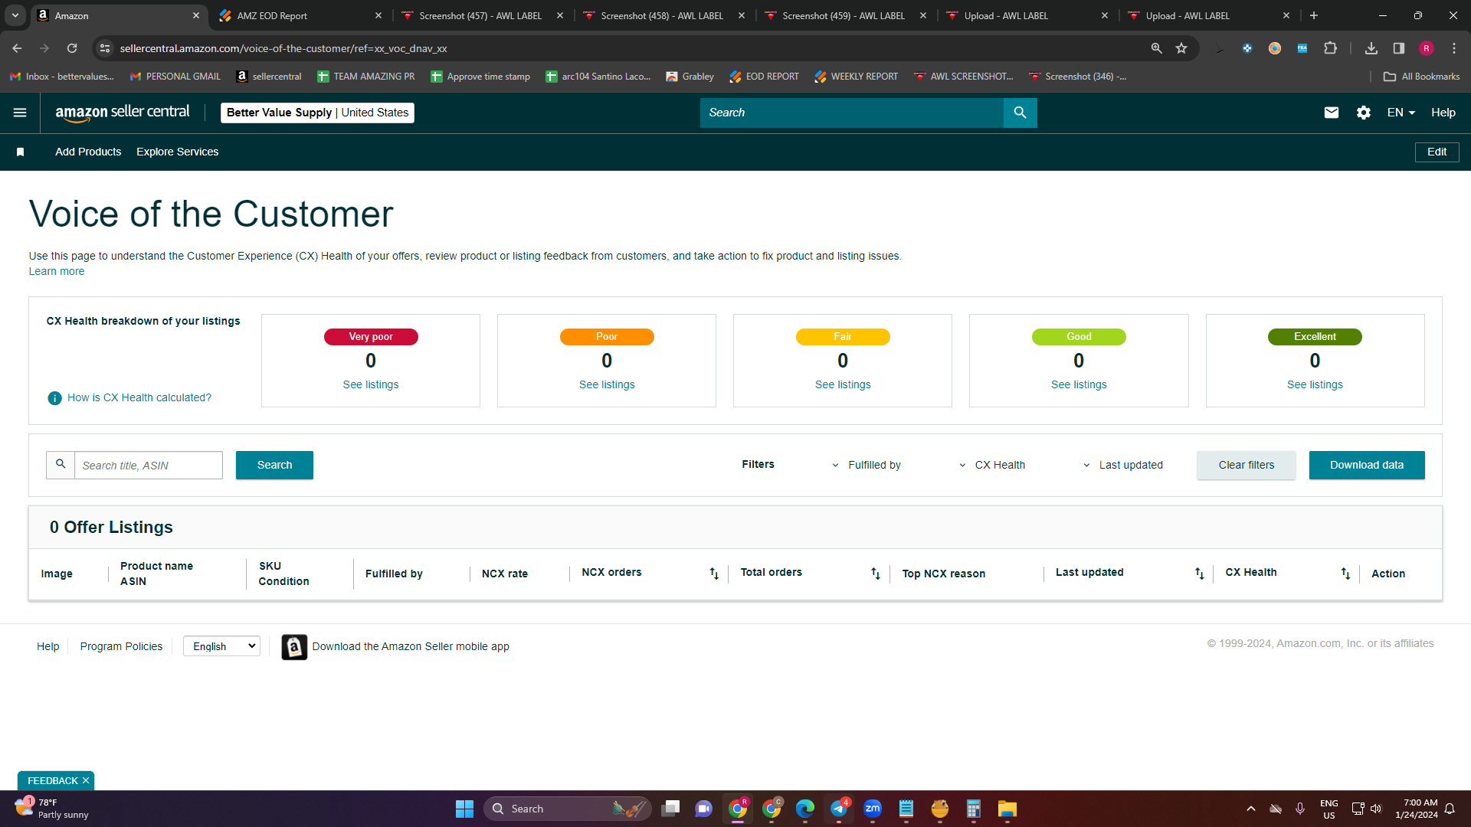
Task: Click the Edit button in favorites bar
Action: pyautogui.click(x=1437, y=152)
